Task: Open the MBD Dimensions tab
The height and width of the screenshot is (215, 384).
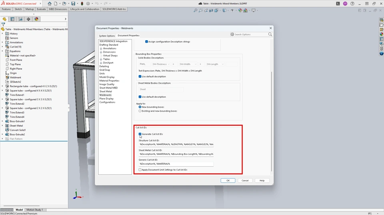Action: [58, 9]
